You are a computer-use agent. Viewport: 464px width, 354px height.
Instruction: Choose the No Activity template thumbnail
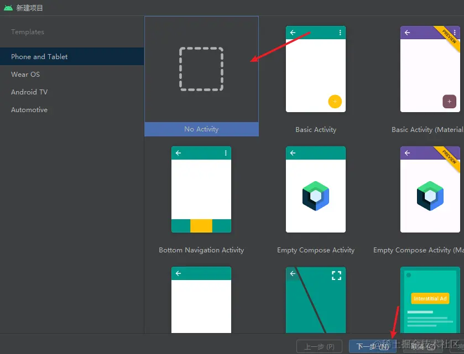click(201, 69)
